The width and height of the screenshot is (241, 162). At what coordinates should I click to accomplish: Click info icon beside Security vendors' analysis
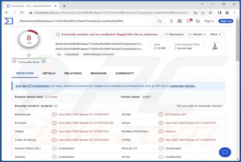56,106
